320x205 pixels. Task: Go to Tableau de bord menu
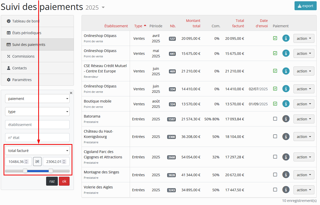coord(25,21)
